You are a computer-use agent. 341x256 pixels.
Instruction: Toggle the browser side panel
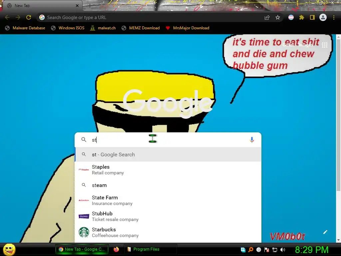click(312, 17)
